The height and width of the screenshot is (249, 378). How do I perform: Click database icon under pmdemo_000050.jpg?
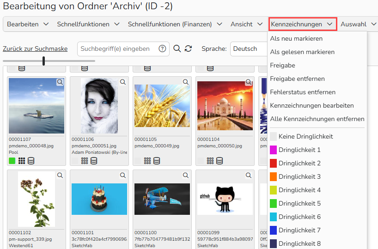tap(219, 161)
